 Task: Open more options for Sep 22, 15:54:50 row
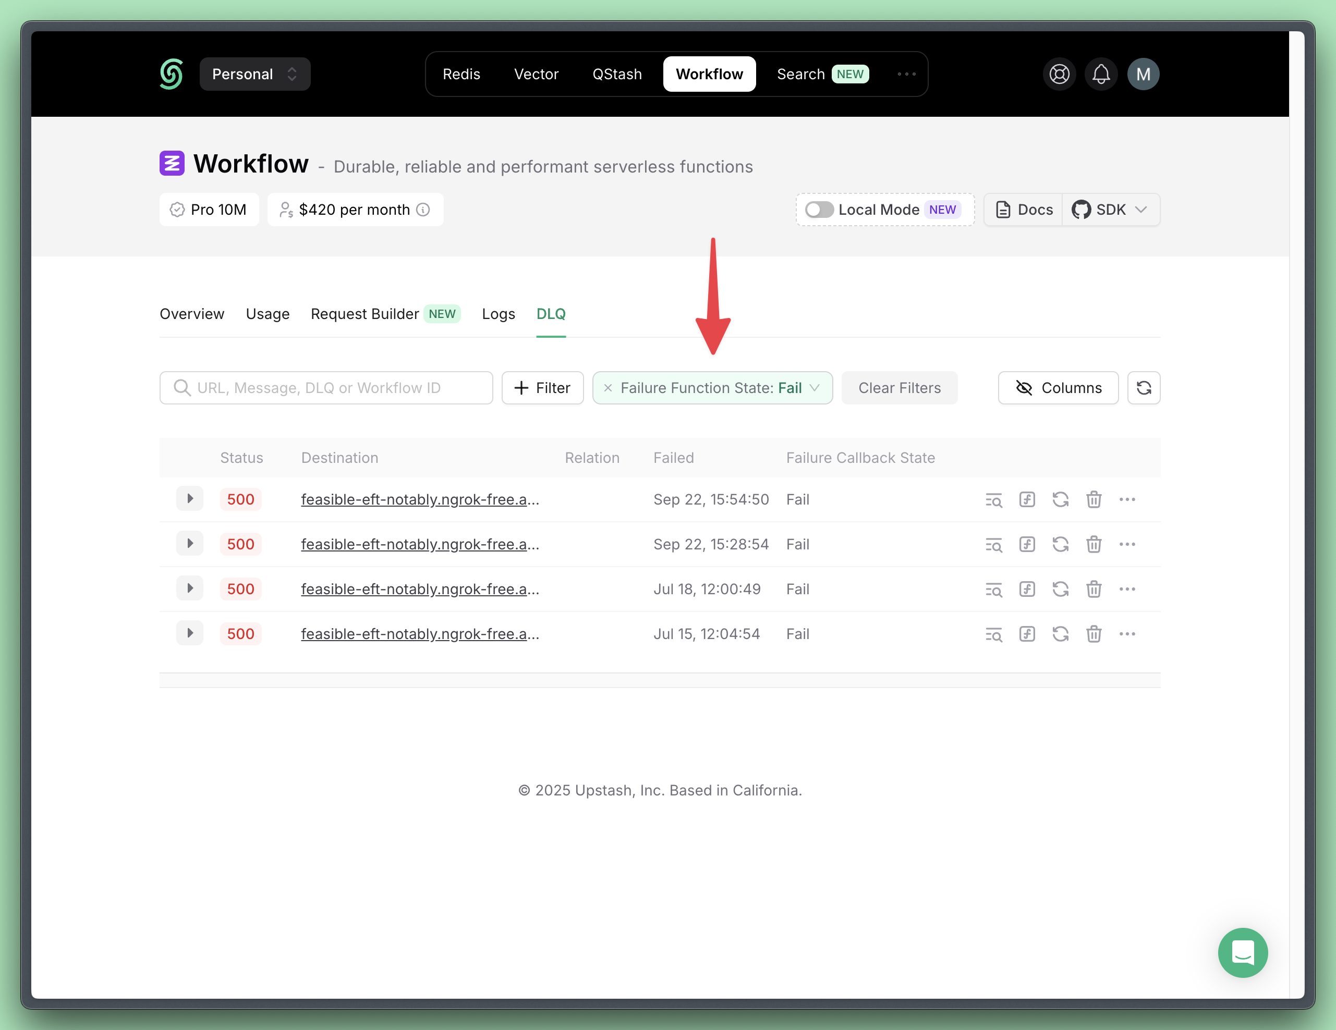point(1127,500)
